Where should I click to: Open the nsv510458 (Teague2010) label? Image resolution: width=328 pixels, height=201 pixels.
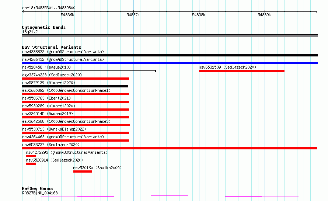(x=46, y=67)
